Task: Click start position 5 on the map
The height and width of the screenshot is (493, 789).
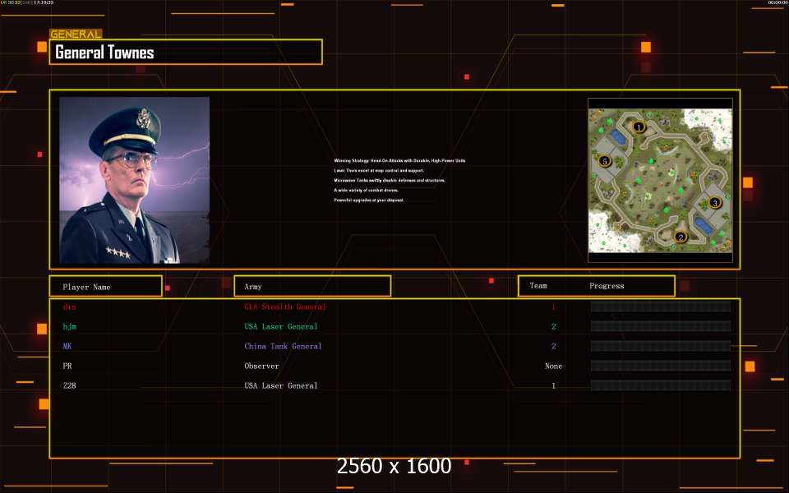Action: click(605, 161)
